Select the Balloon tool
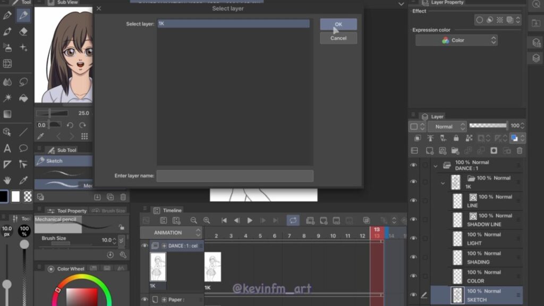544x306 pixels. point(23,148)
